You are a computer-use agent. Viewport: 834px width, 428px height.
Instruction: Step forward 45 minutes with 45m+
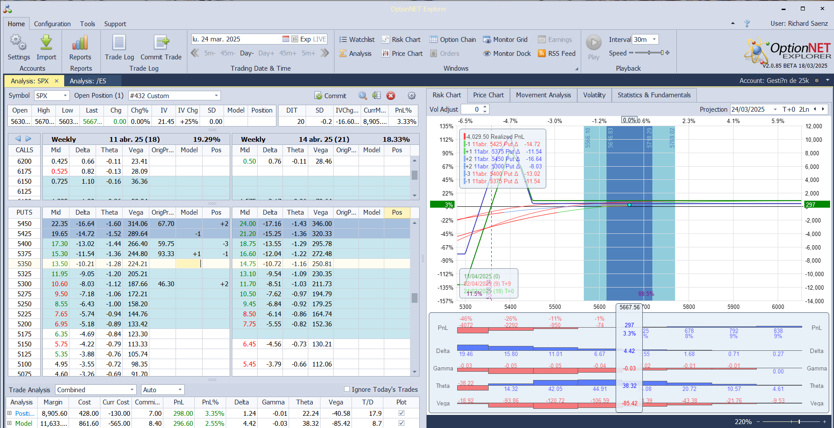(288, 53)
